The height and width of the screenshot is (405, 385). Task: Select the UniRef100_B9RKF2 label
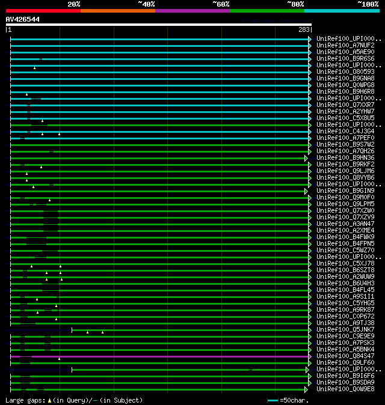(345, 165)
